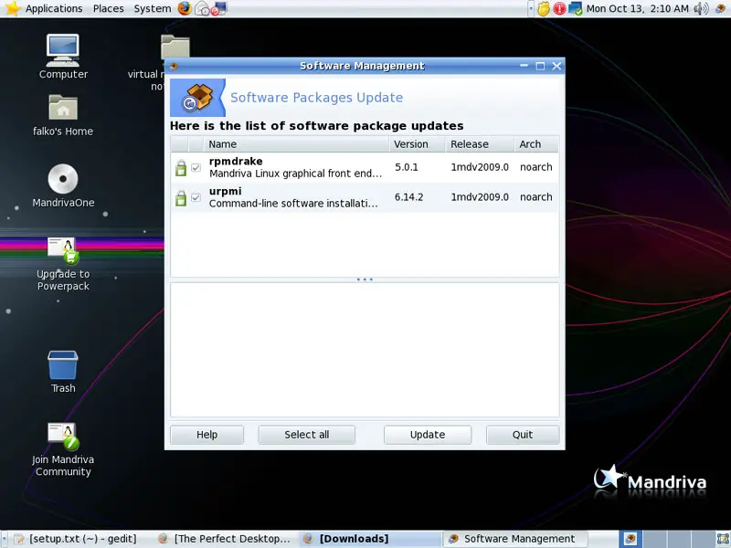Click the clock showing Mon Oct 13
731x548 pixels.
637,8
